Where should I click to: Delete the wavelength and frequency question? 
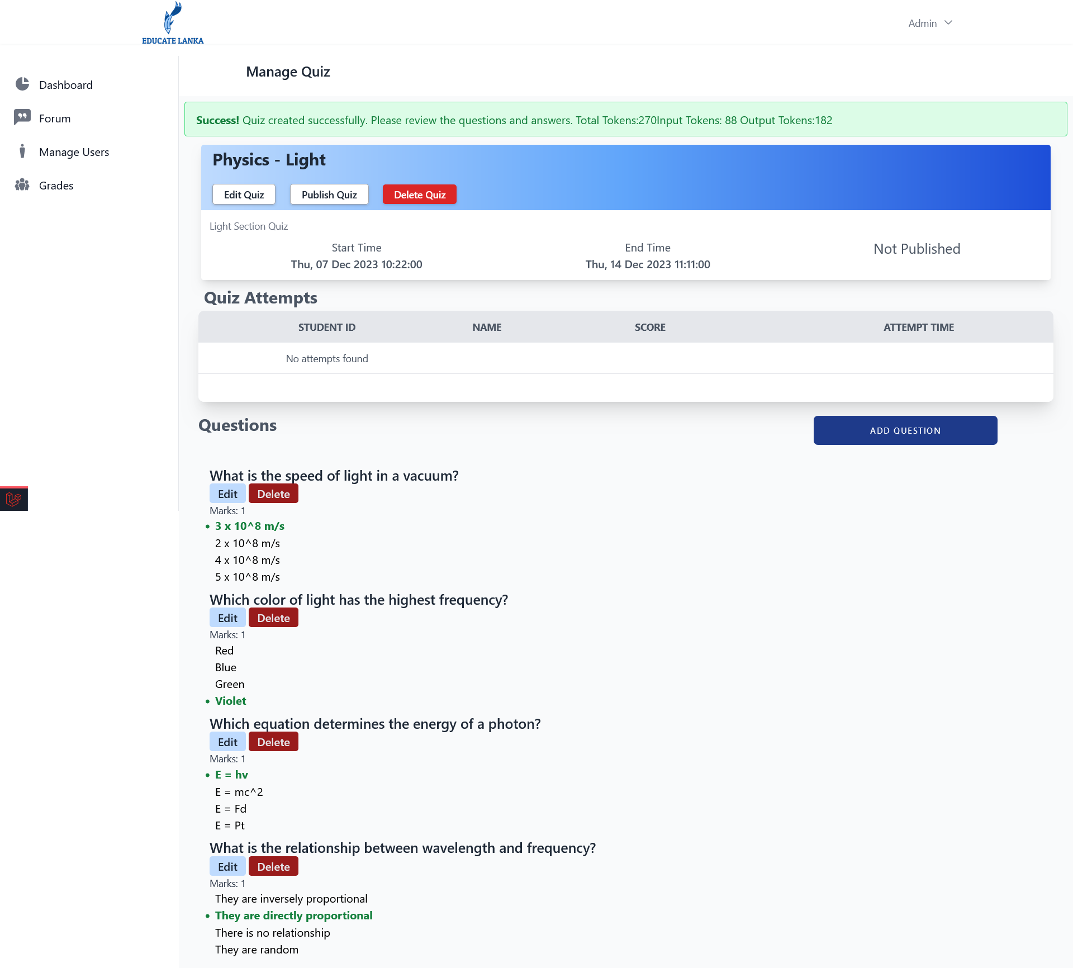click(x=273, y=867)
